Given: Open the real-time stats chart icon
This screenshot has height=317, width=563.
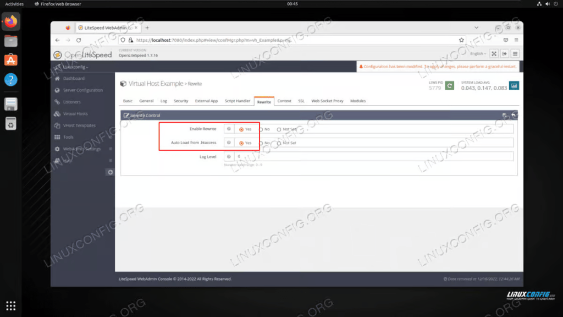Looking at the screenshot, I should pos(514,85).
